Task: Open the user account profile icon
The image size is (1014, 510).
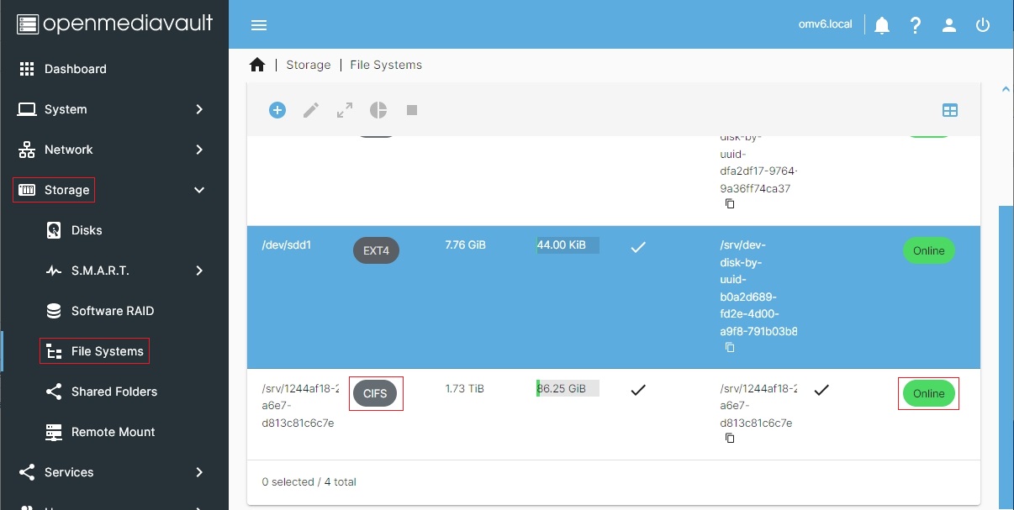Action: click(949, 25)
